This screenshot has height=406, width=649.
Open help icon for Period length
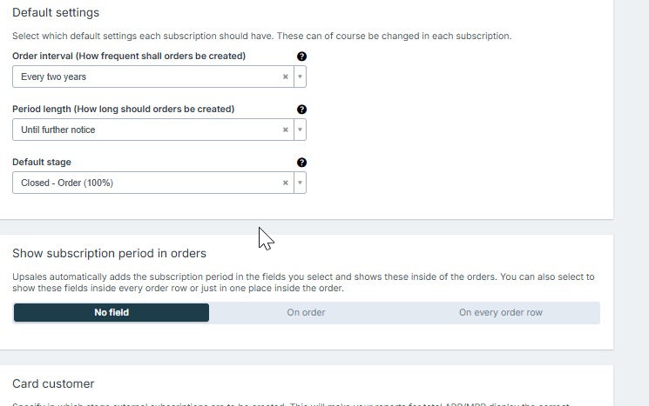[x=301, y=110]
